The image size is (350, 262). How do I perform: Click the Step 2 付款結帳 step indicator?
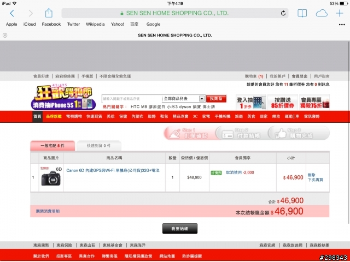click(x=242, y=133)
